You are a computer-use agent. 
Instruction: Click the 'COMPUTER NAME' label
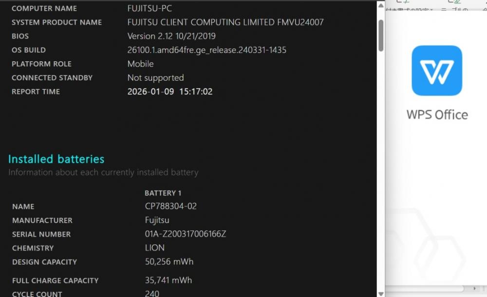44,9
